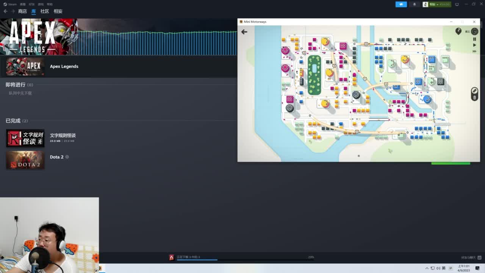
Task: Switch to the 社区 tab
Action: [x=45, y=11]
